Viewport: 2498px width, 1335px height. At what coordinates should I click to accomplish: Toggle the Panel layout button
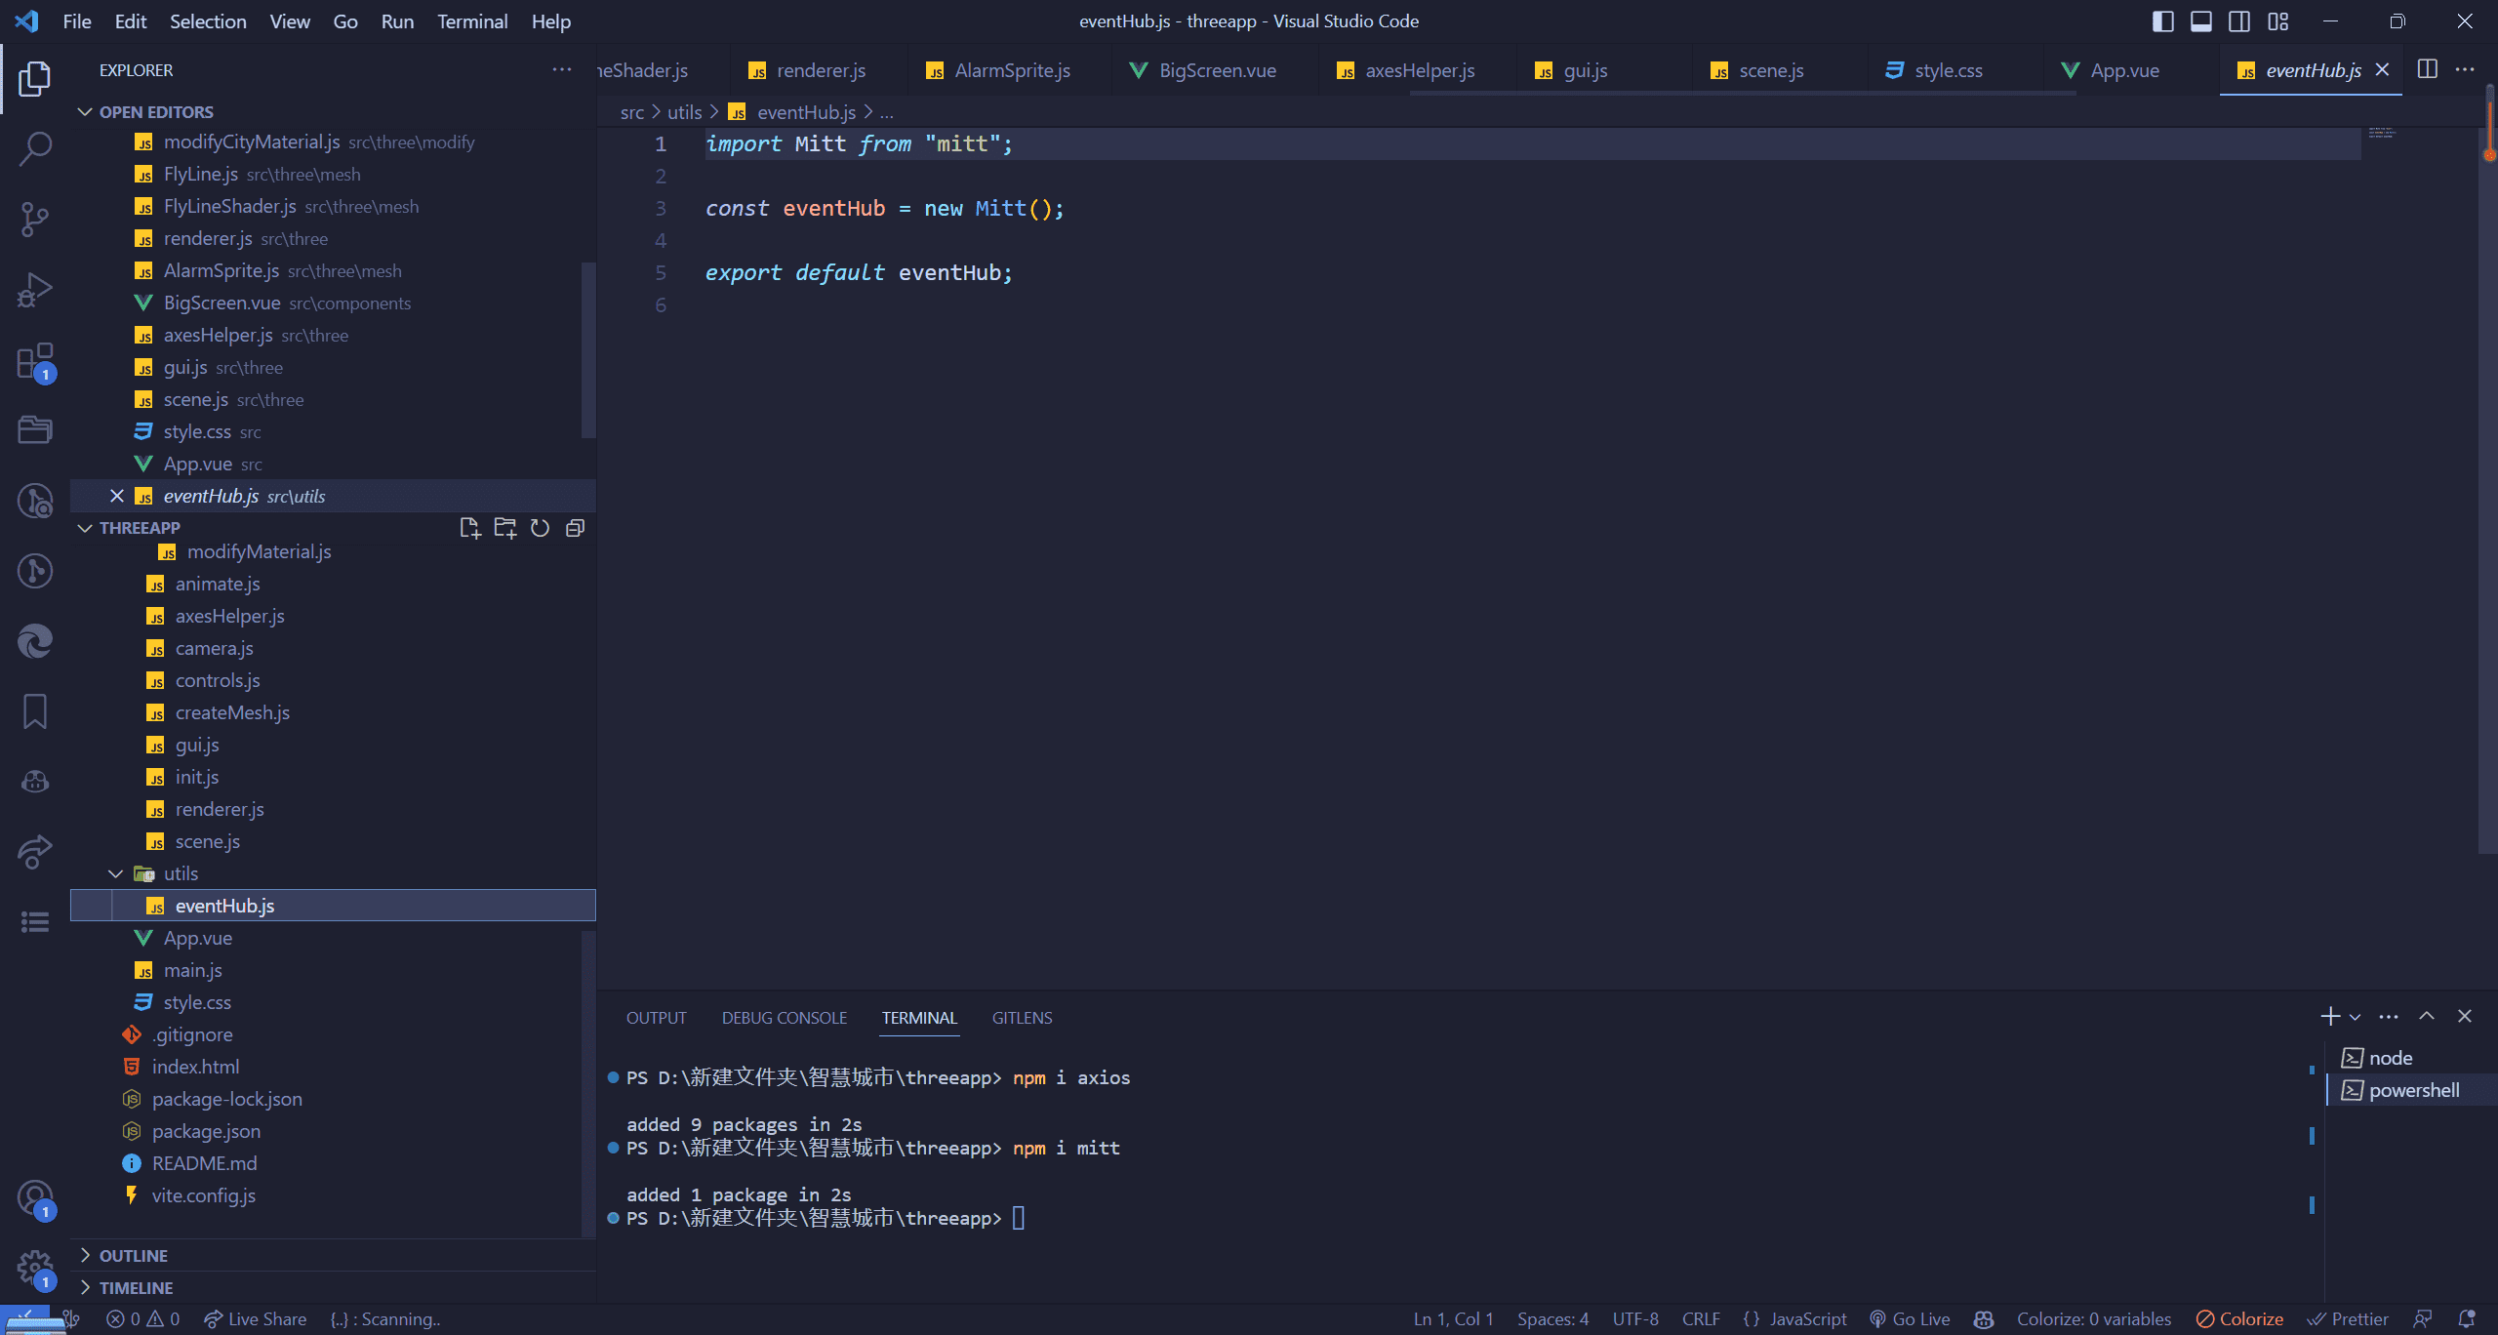pos(2201,21)
